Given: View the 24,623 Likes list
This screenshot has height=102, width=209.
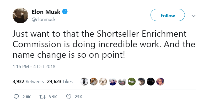Looking at the screenshot, I should pos(60,82).
